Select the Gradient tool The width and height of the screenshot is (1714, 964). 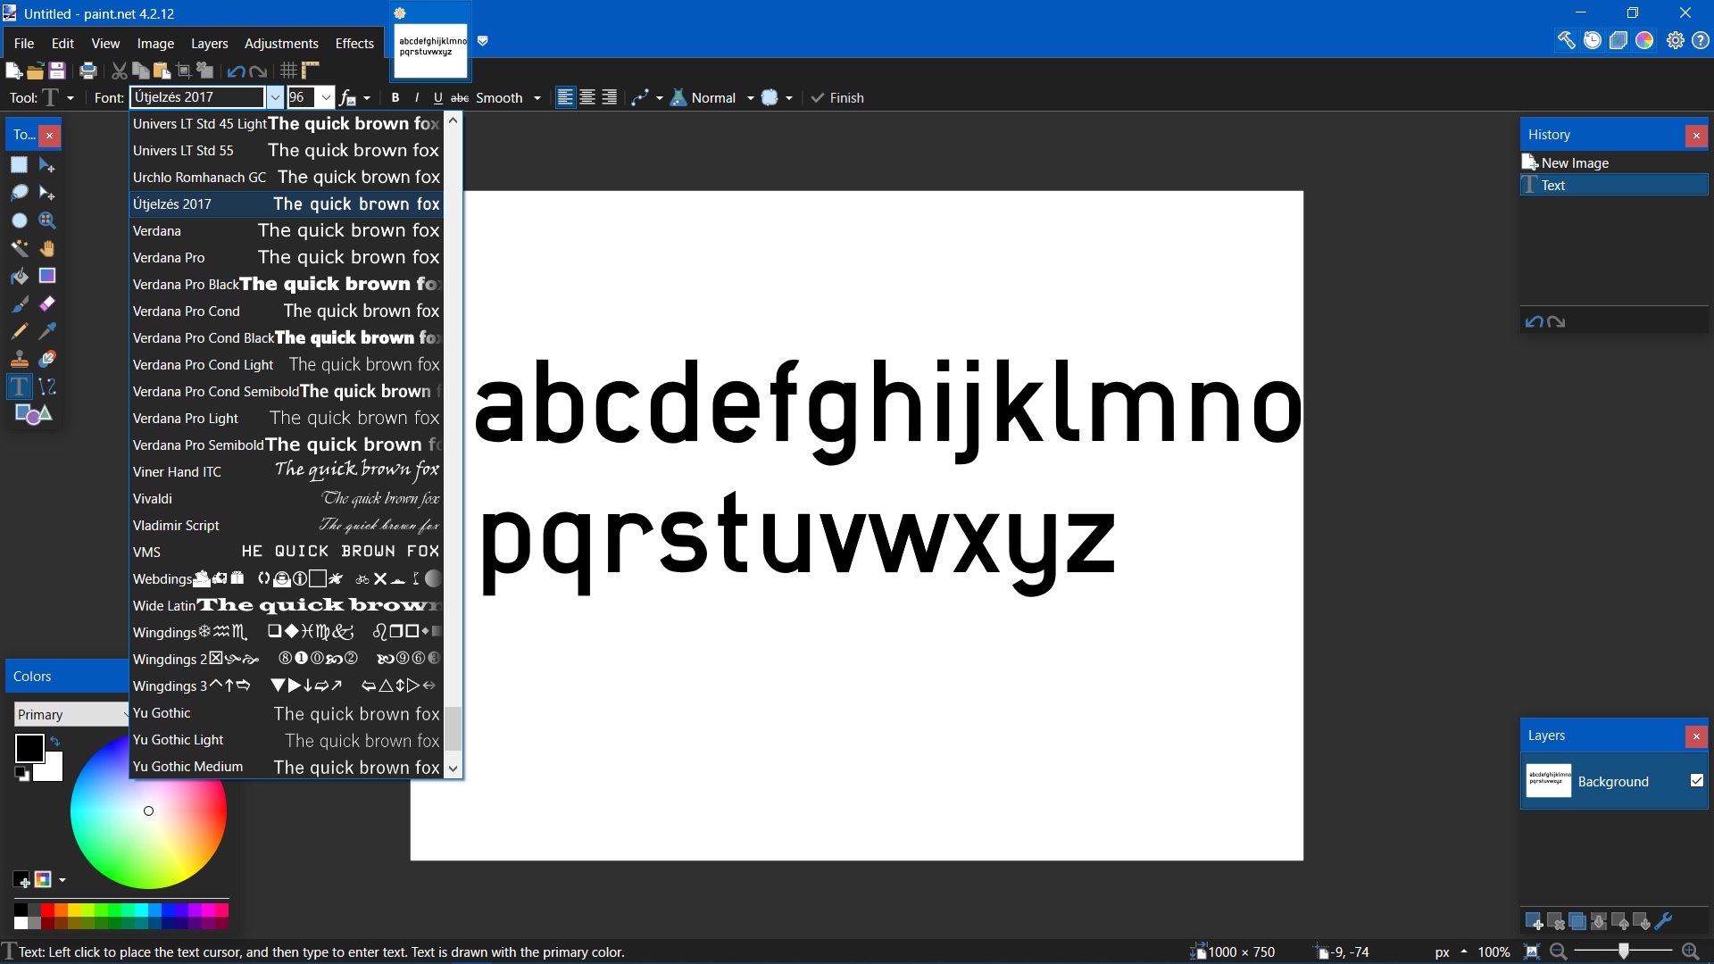click(x=47, y=276)
